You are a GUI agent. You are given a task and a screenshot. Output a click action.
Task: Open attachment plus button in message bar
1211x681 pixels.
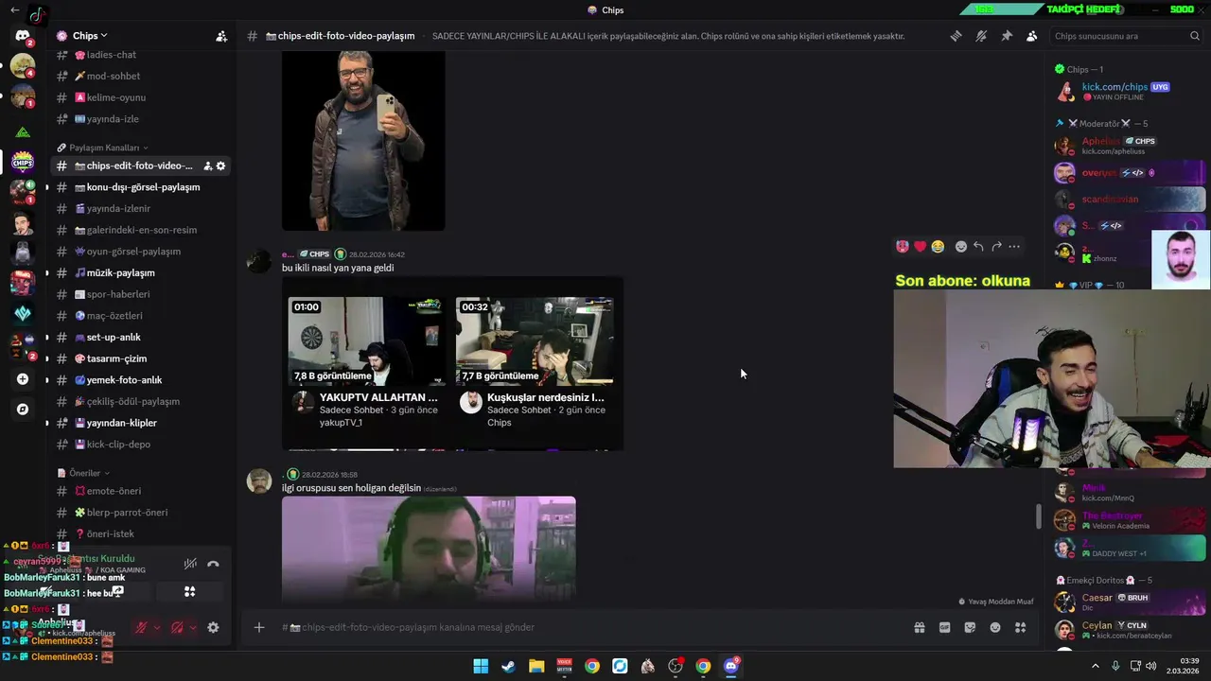click(258, 627)
